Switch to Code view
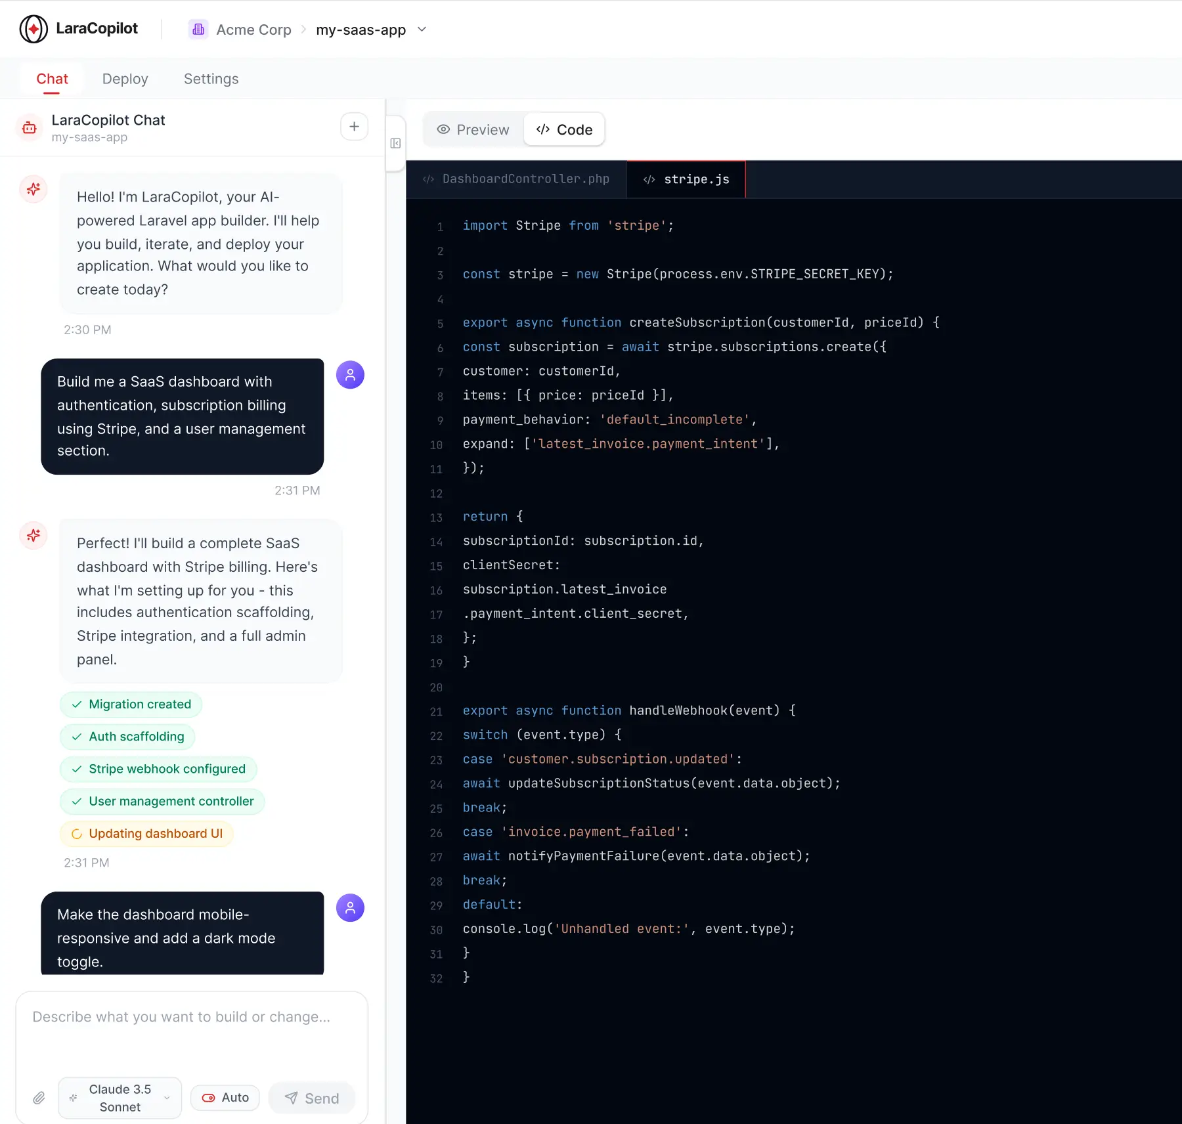Image resolution: width=1182 pixels, height=1124 pixels. point(564,130)
